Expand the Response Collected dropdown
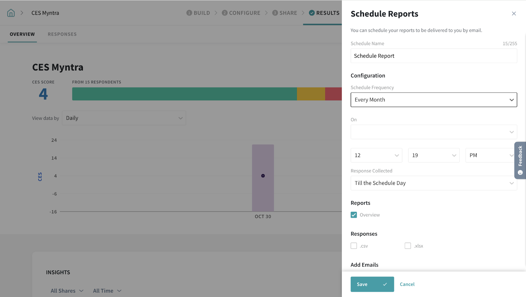 434,183
